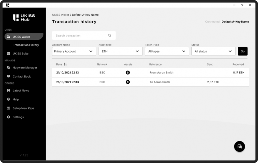Select the From Aaron Smith transaction
Viewport: 258px width, 163px height.
151,72
